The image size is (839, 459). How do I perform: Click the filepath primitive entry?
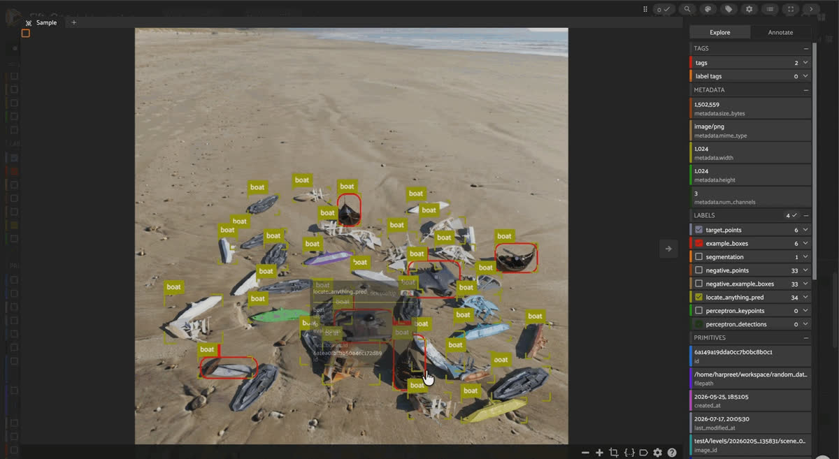(751, 379)
